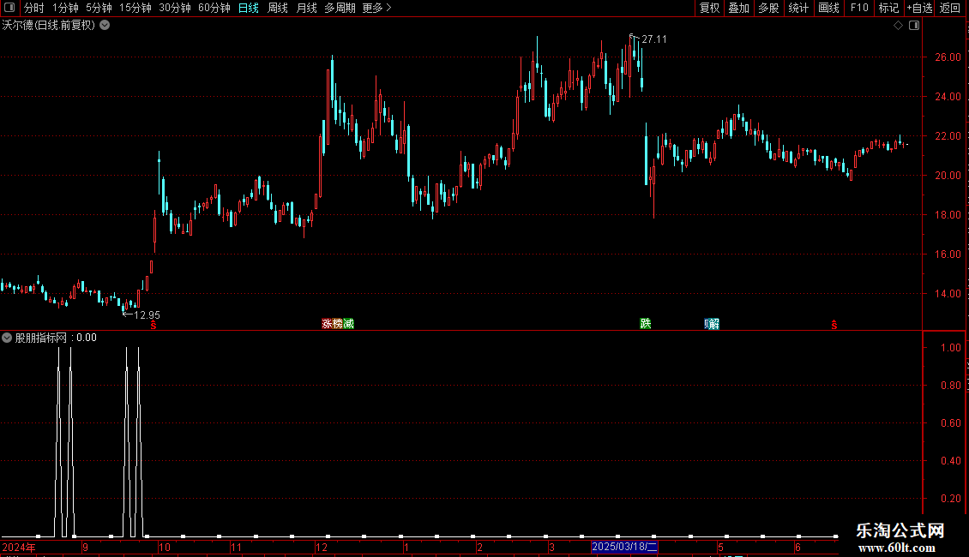This screenshot has width=969, height=557.
Task: Add stock via +自选 button
Action: [x=919, y=8]
